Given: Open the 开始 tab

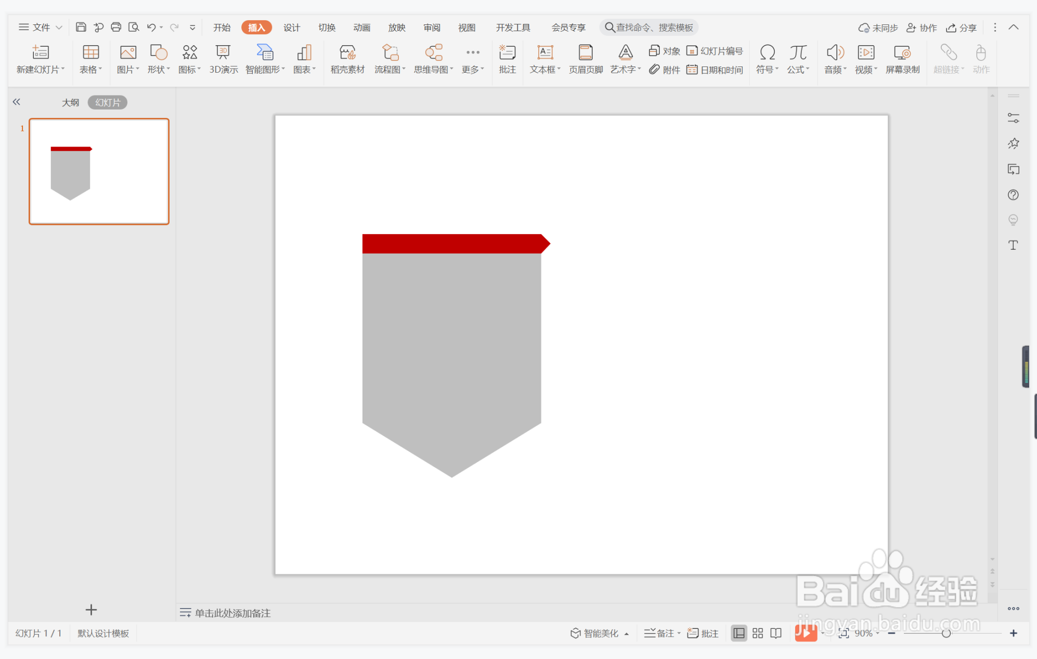Looking at the screenshot, I should (222, 28).
